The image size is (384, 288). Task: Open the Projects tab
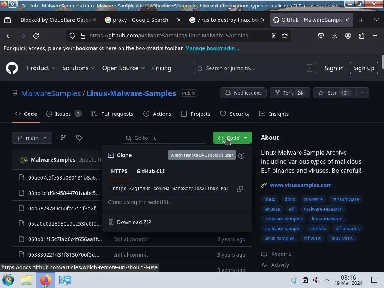[195, 114]
